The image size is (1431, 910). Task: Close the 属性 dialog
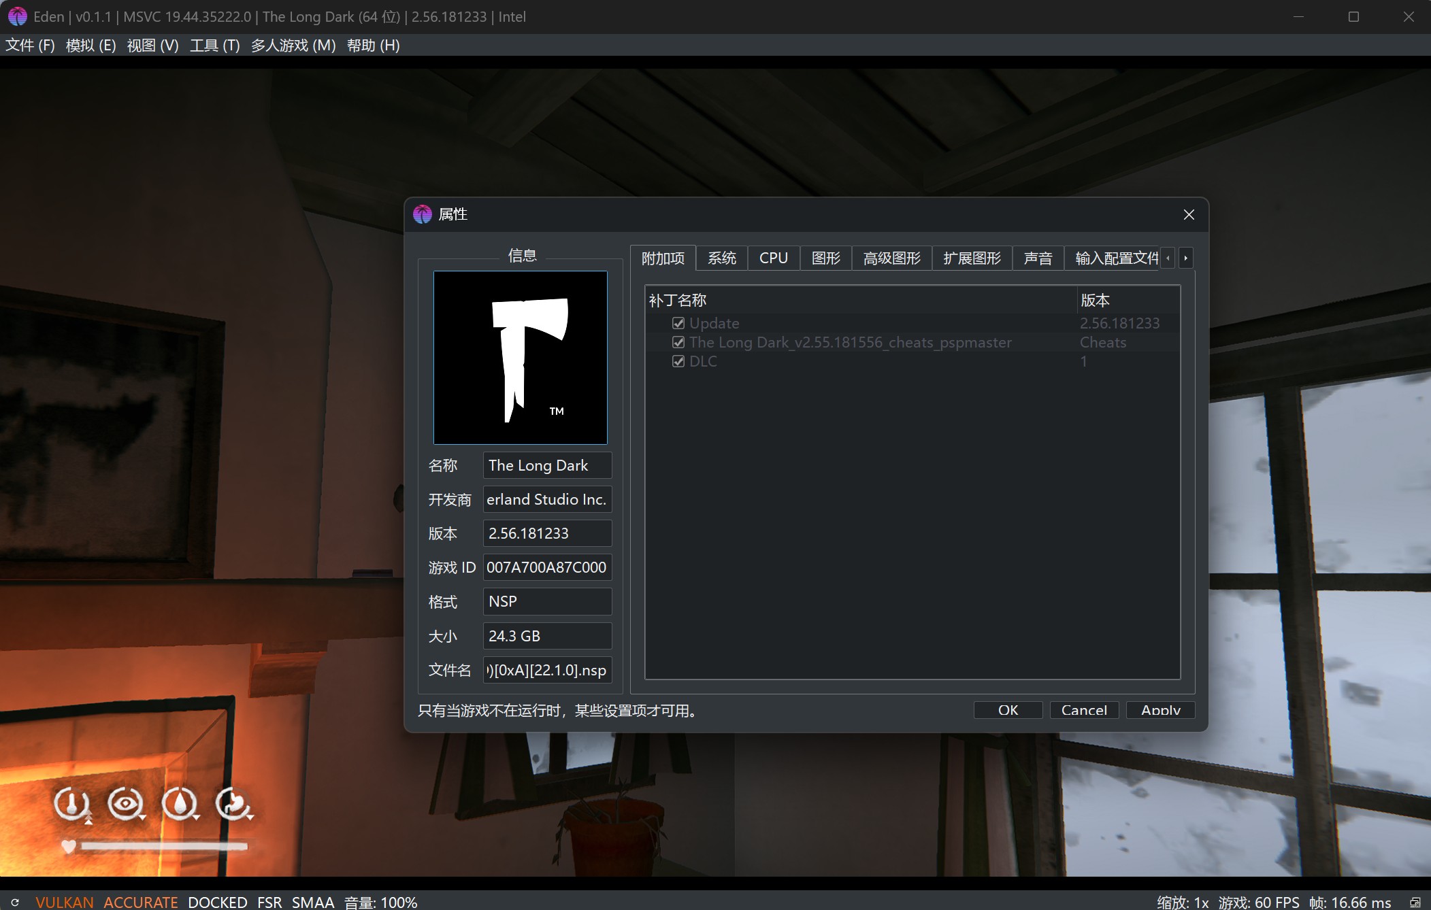point(1189,215)
